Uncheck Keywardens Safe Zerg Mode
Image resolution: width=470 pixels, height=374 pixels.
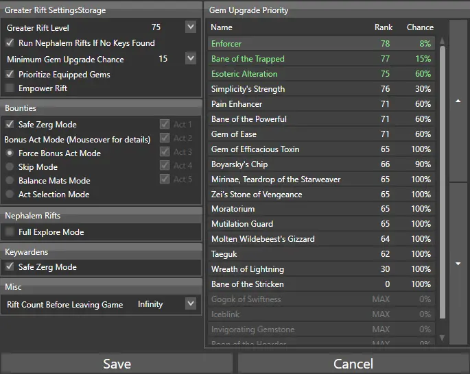coord(10,267)
